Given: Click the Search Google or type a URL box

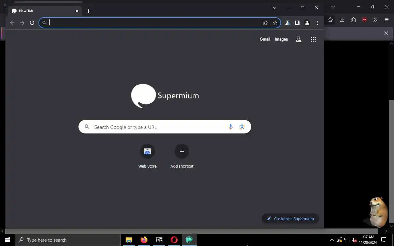Looking at the screenshot, I should click(165, 127).
